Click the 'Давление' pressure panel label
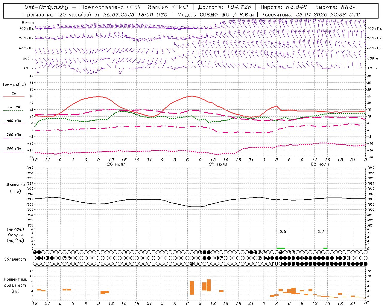 tap(16, 185)
